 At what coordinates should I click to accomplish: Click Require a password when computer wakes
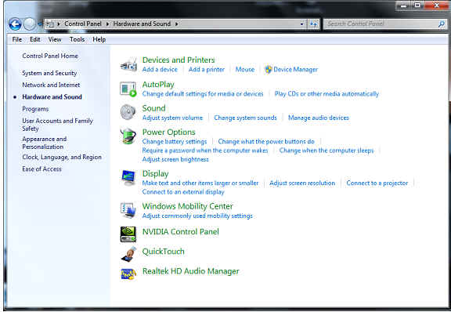tap(205, 151)
